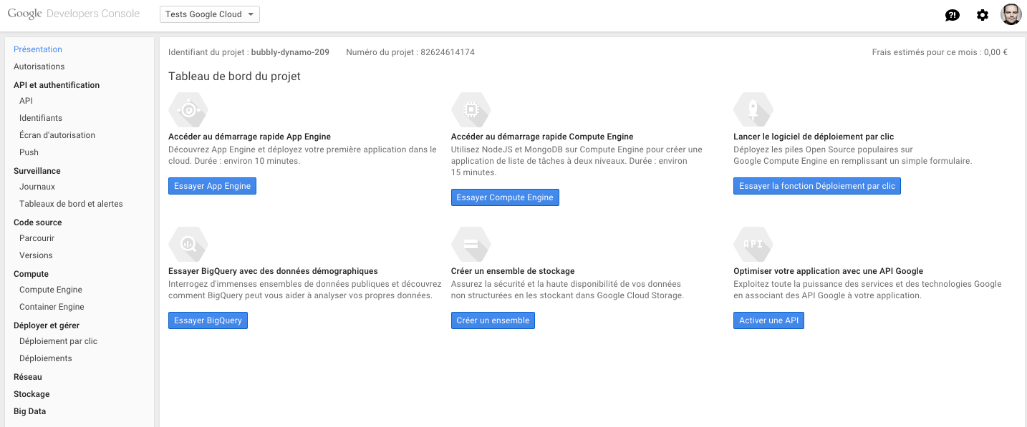Open Journaux in the sidebar

37,187
